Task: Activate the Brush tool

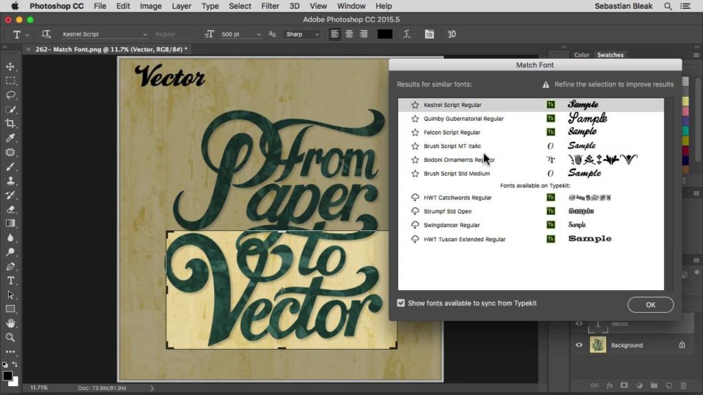Action: 10,166
